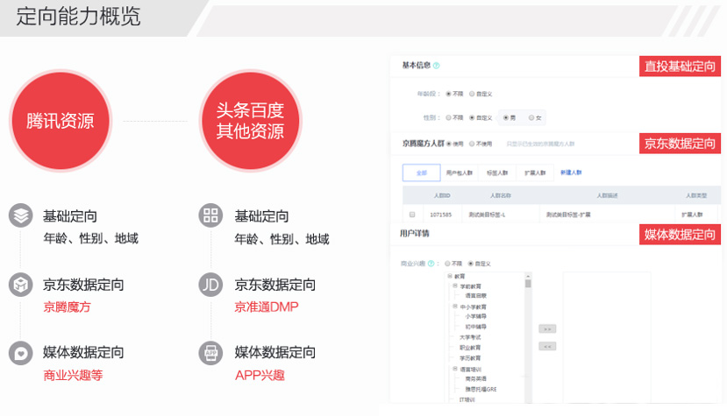Click the help icon next to 商业兴趣
Image resolution: width=727 pixels, height=416 pixels.
pyautogui.click(x=431, y=264)
